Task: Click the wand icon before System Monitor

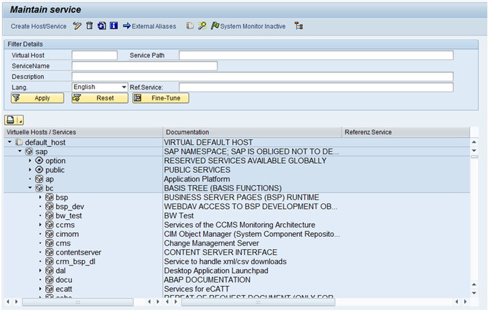Action: coord(202,26)
